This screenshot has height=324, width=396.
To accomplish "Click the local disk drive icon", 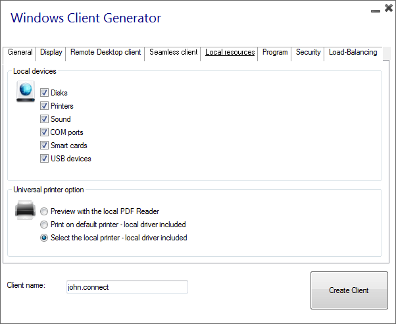I will 26,92.
